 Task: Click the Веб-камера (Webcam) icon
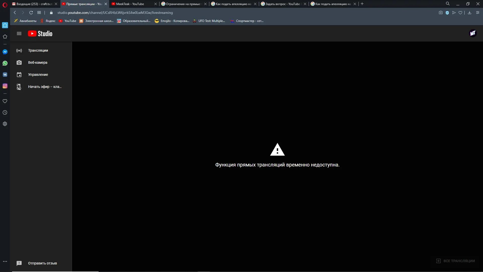click(19, 62)
